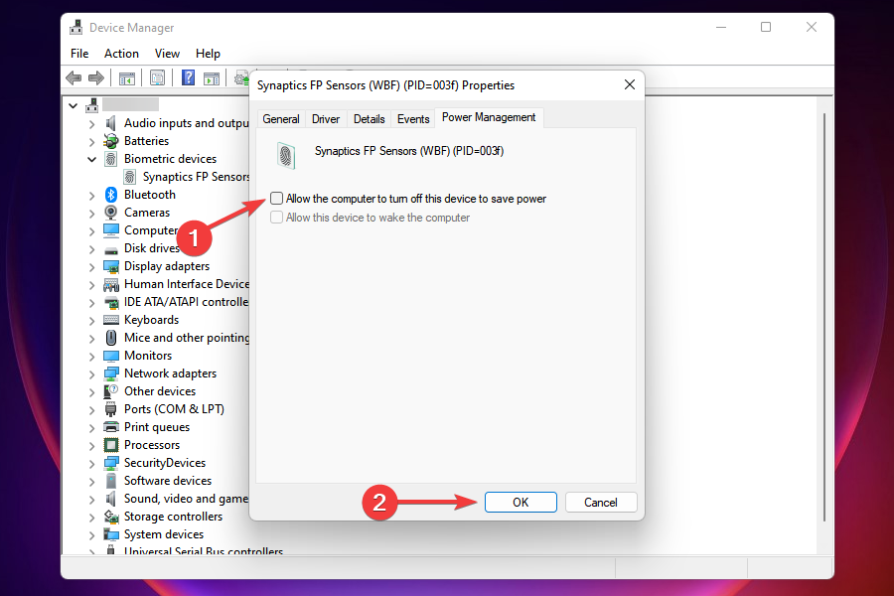Image resolution: width=894 pixels, height=596 pixels.
Task: Click the Bluetooth category icon
Action: [x=110, y=195]
